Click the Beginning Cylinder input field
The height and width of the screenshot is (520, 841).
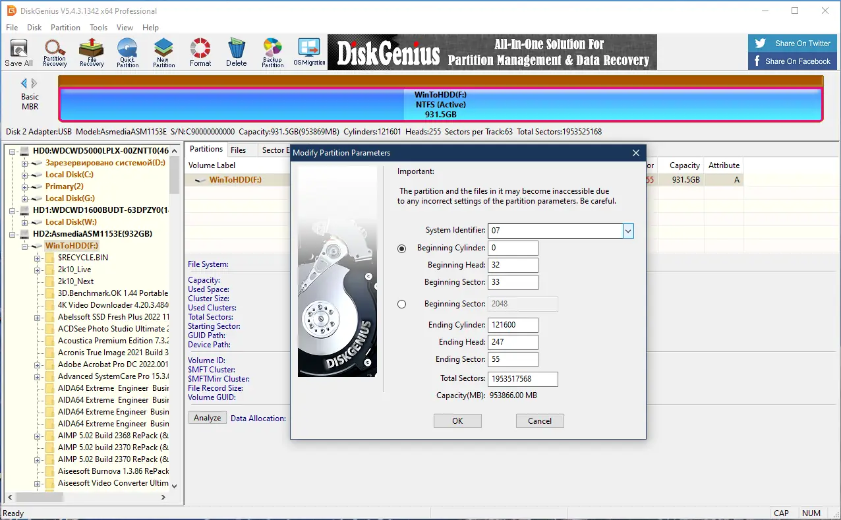[513, 248]
